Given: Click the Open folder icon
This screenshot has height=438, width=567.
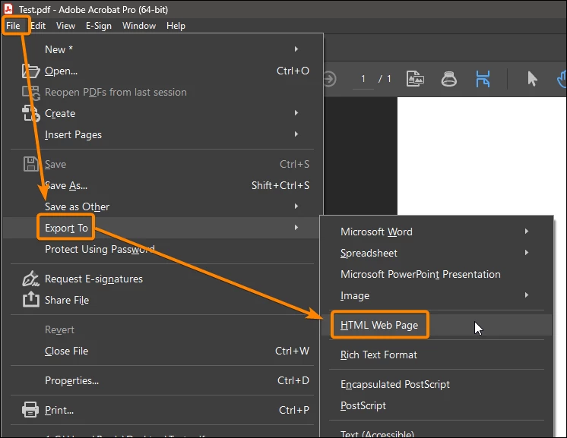Looking at the screenshot, I should point(30,71).
